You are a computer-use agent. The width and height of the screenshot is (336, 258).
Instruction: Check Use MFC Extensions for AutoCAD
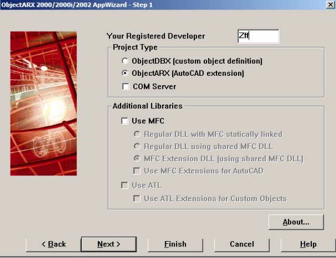pos(137,171)
